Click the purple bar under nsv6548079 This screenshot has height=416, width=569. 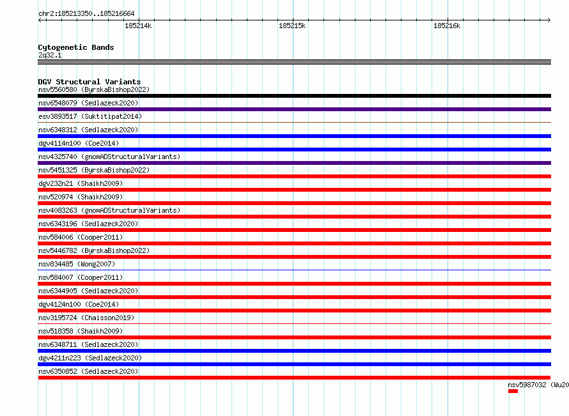coord(294,109)
